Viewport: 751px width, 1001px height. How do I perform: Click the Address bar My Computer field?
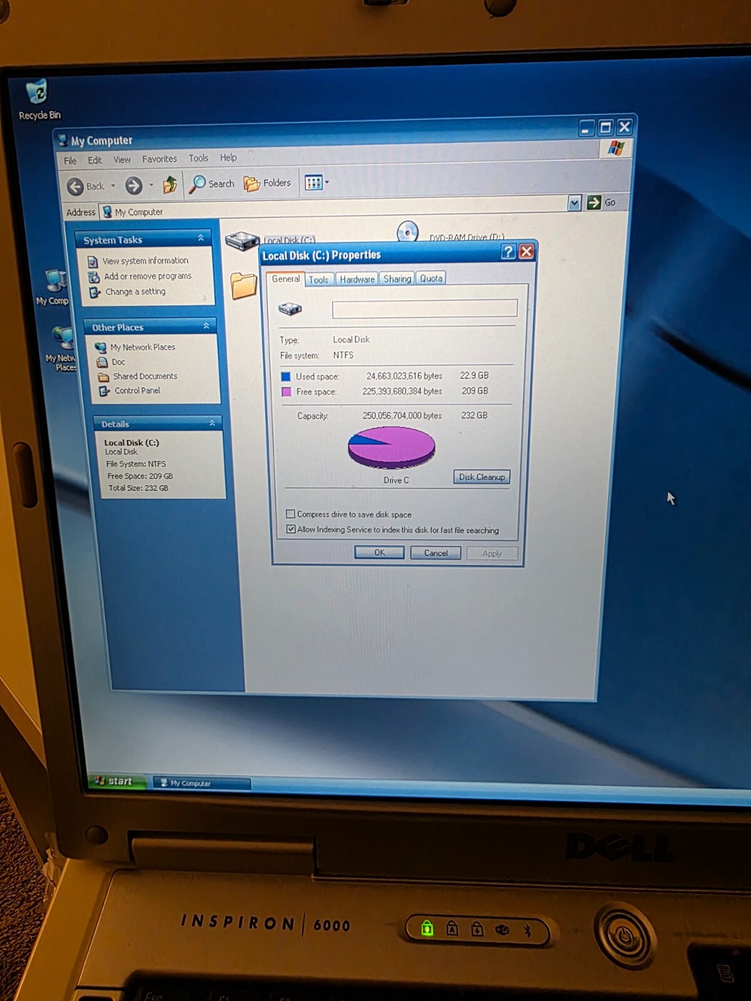[x=334, y=208]
